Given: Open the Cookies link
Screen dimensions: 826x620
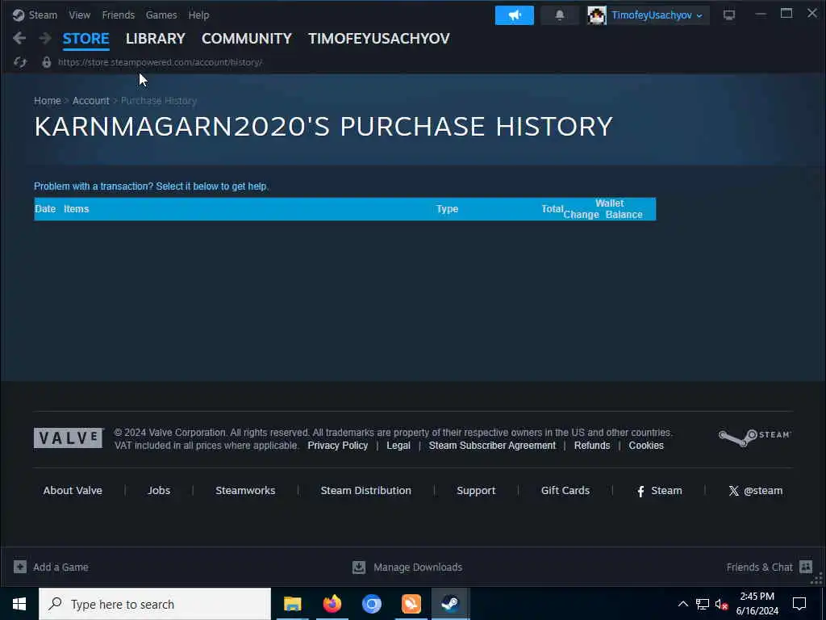Looking at the screenshot, I should pyautogui.click(x=646, y=446).
